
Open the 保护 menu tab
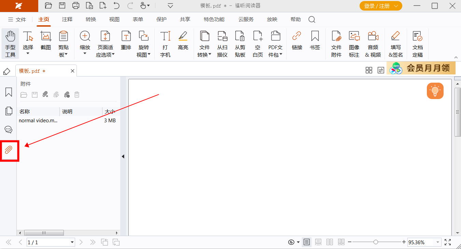point(161,19)
